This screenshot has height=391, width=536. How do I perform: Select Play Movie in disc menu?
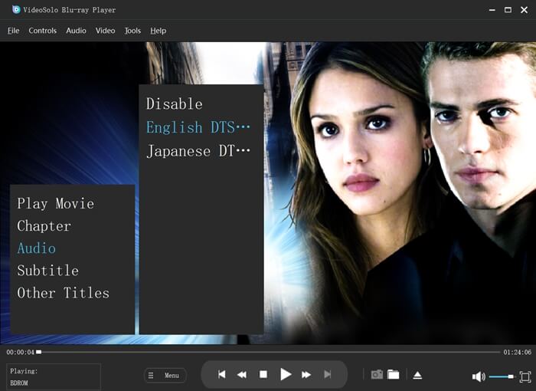[56, 204]
